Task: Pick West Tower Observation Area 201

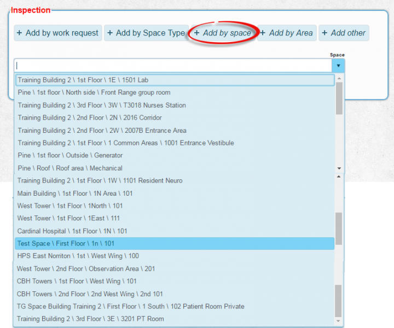Action: click(x=174, y=268)
